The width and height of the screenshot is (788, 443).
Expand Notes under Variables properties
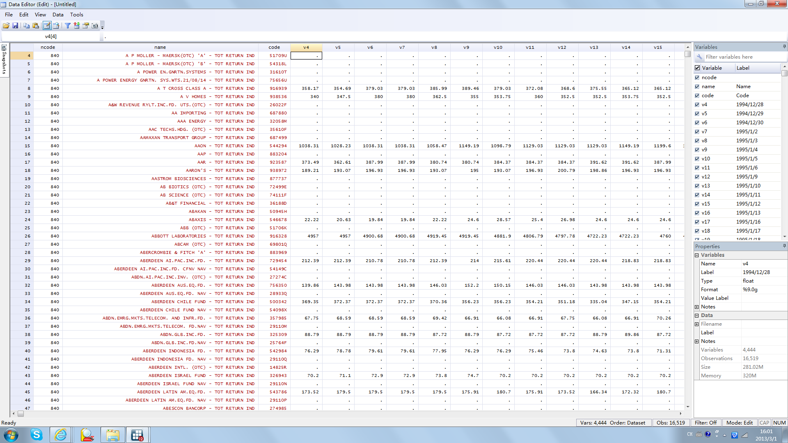coord(696,307)
